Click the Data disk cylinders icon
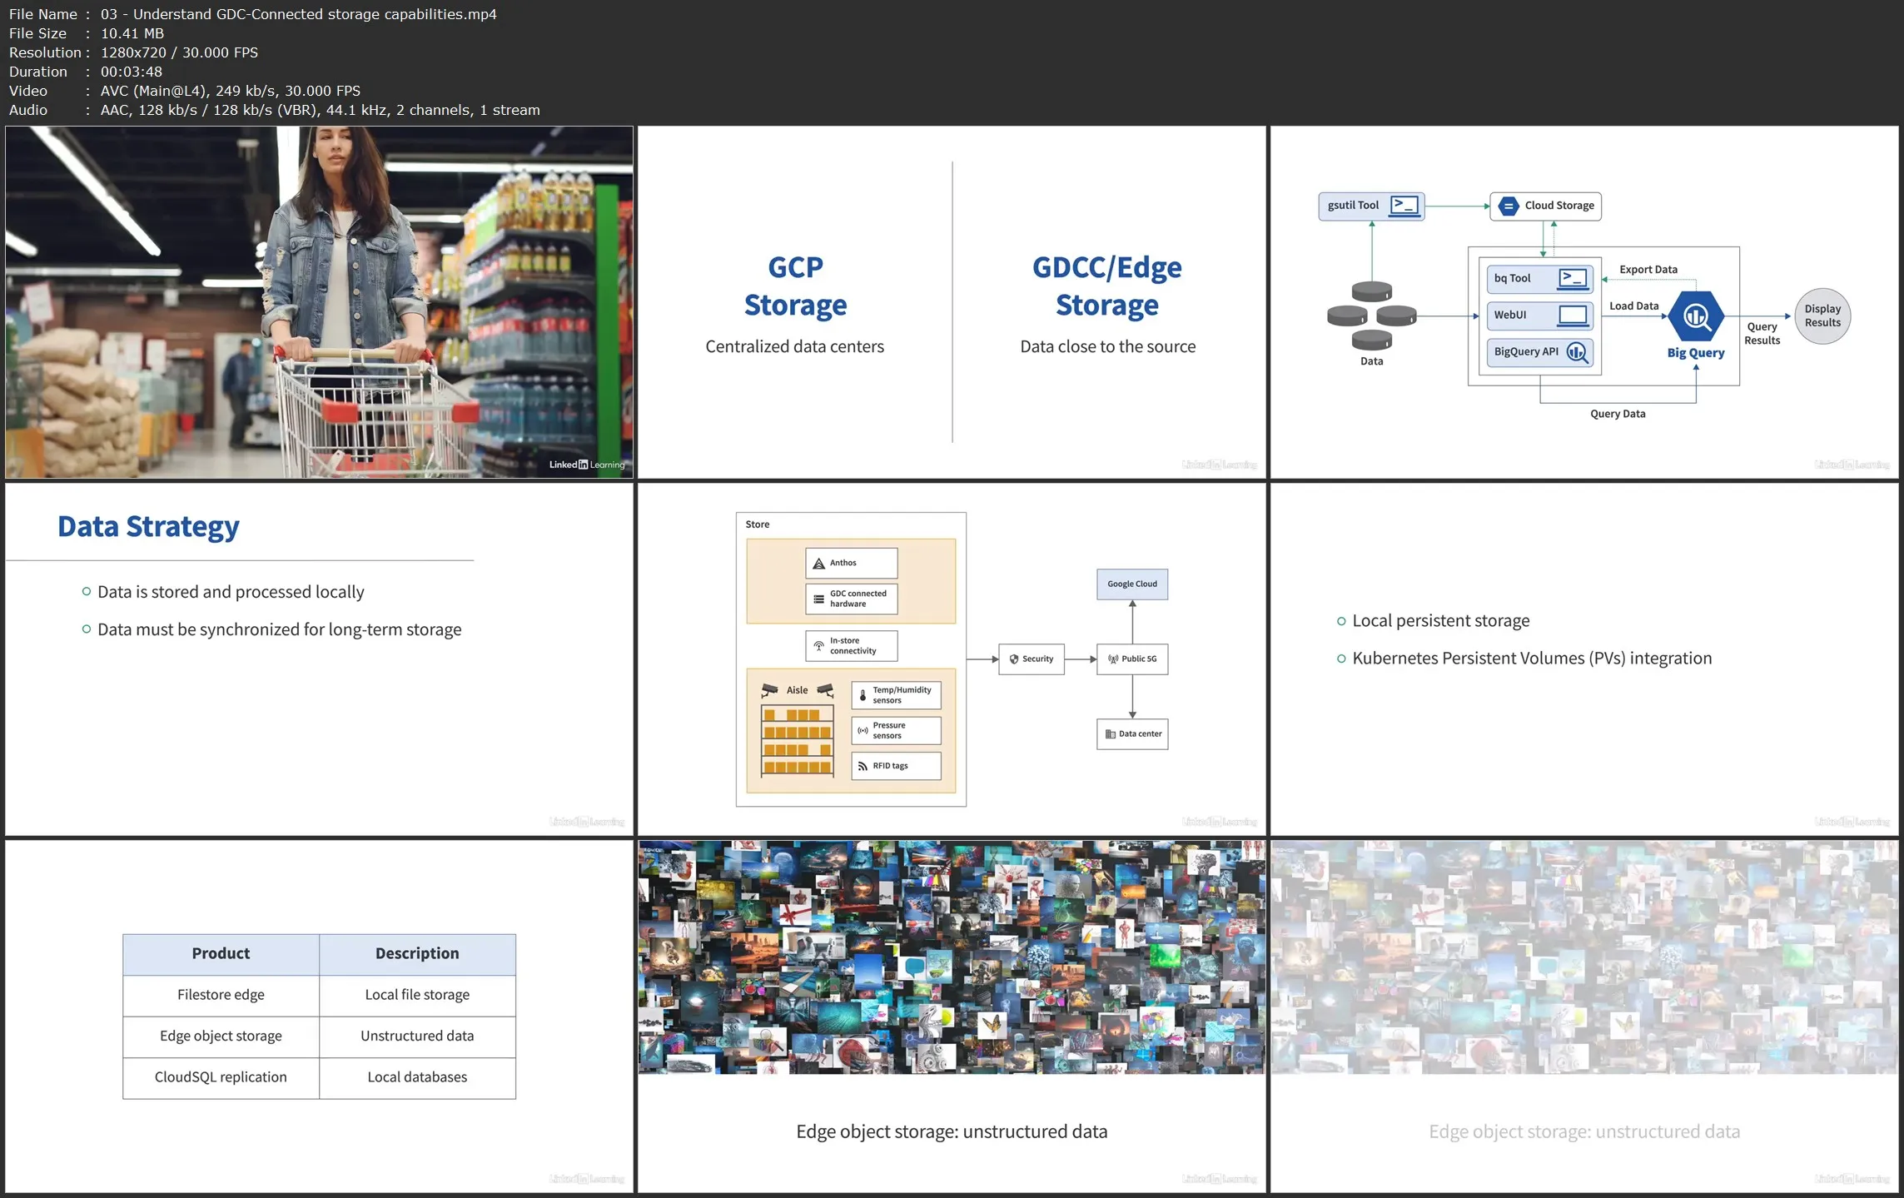This screenshot has width=1904, height=1198. (x=1371, y=316)
